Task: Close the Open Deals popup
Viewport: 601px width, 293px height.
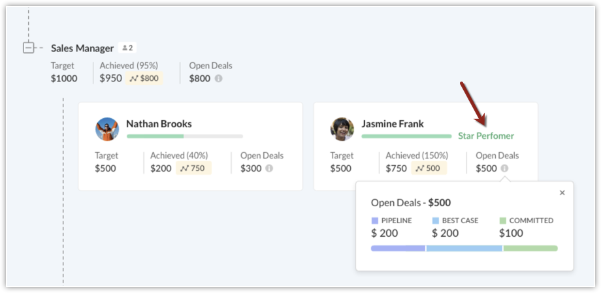Action: point(562,193)
